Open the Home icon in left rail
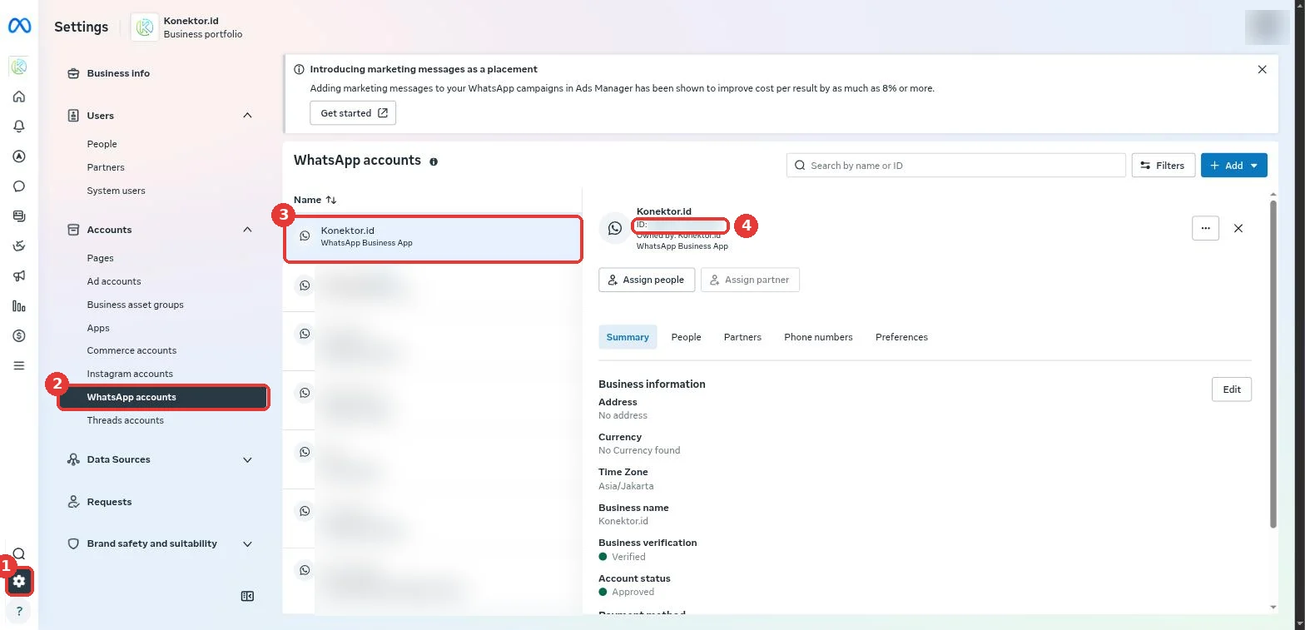 tap(19, 97)
